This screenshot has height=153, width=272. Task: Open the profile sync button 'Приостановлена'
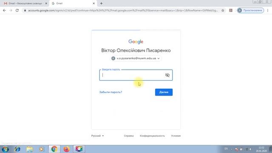pos(250,10)
